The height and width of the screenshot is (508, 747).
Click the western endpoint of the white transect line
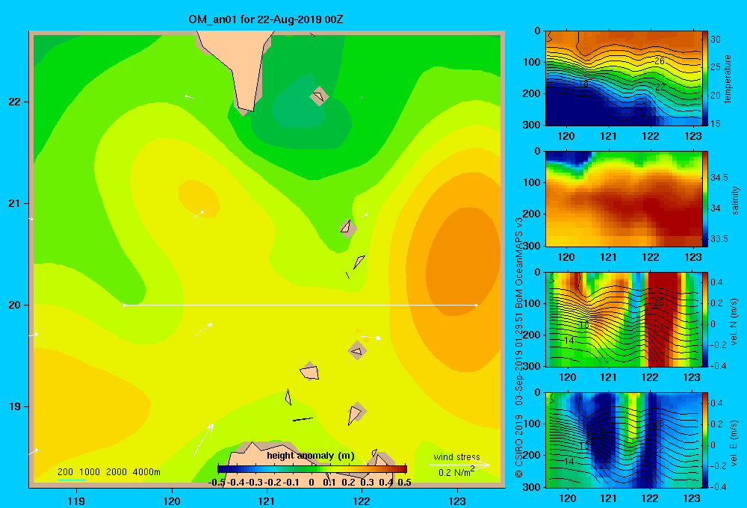point(124,305)
